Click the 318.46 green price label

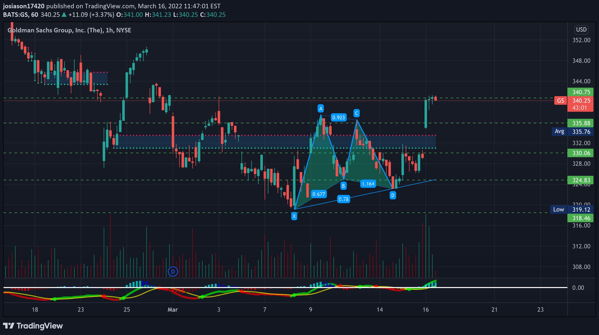[x=580, y=218]
